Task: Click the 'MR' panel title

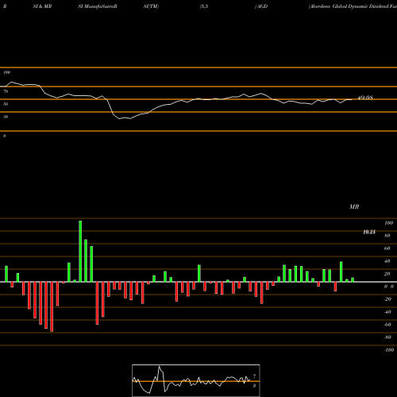Action: [x=354, y=206]
